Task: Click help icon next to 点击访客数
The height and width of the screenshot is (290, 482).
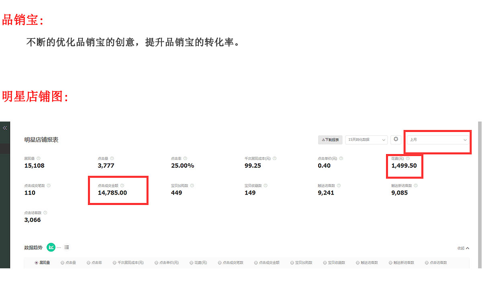Action: [x=45, y=213]
